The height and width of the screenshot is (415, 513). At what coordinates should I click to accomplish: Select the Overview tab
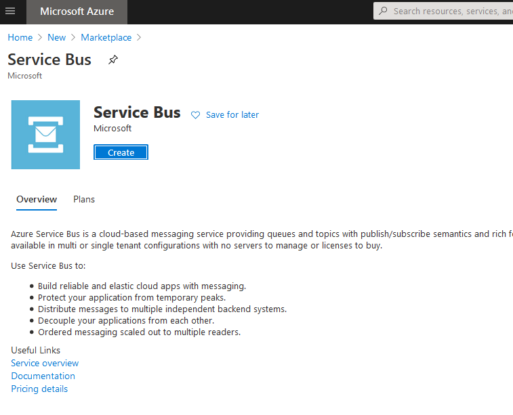tap(37, 199)
